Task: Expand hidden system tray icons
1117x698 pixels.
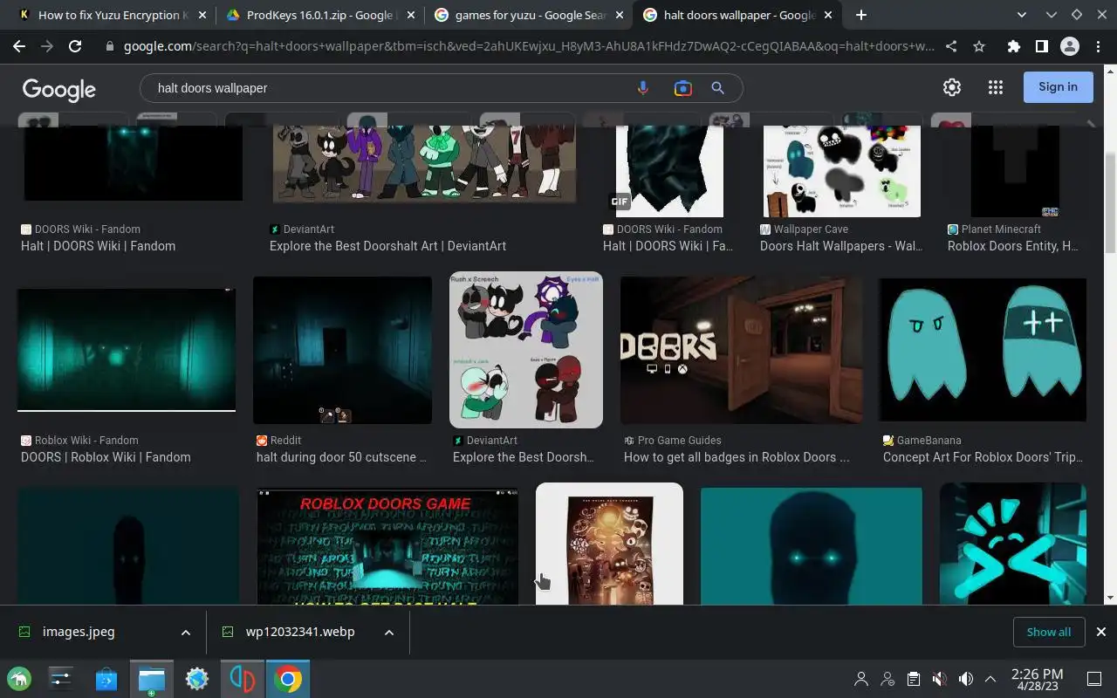Action: click(x=990, y=679)
